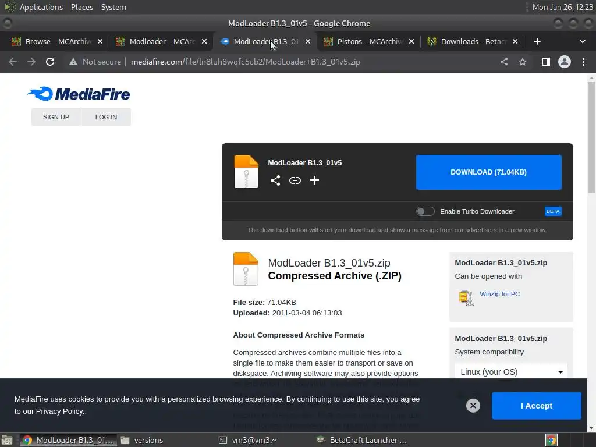
Task: Close the Pistons – MCArchive tab
Action: (411, 41)
